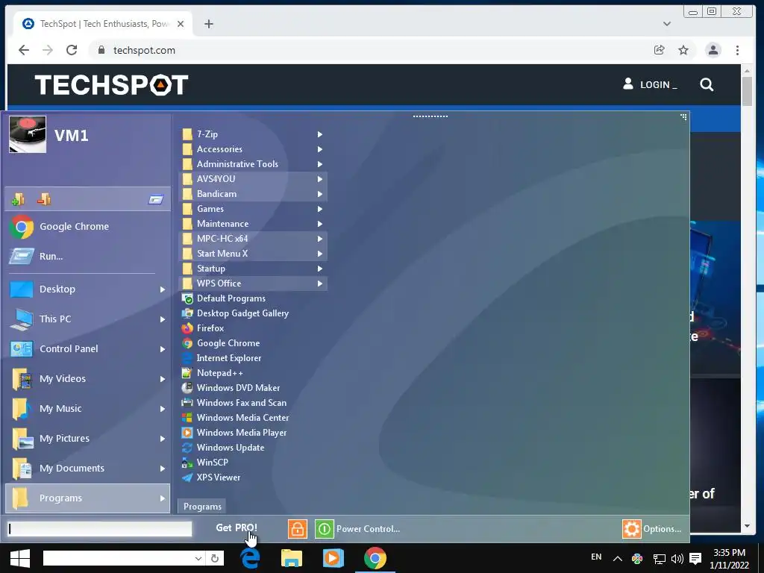Click the TechSpot search magnifier

coord(707,85)
